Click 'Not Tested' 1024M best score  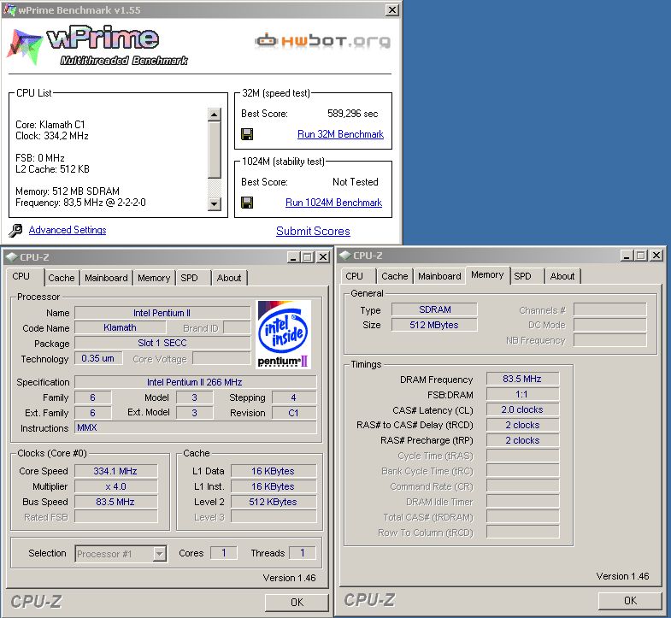pyautogui.click(x=356, y=182)
